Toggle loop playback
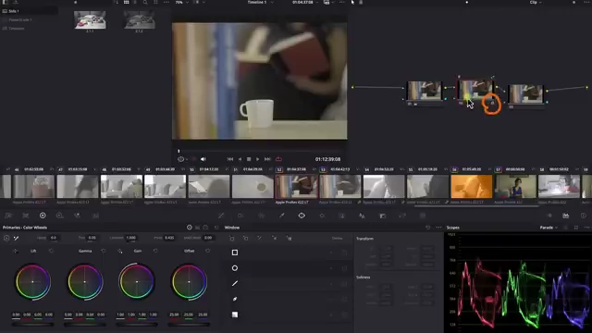This screenshot has height=333, width=592. [x=278, y=159]
